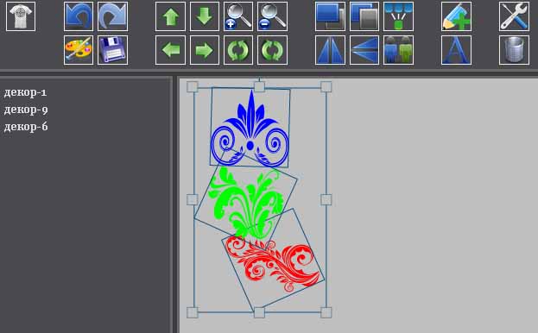Flip selection horizontally using mirror triangles icon

pos(330,50)
